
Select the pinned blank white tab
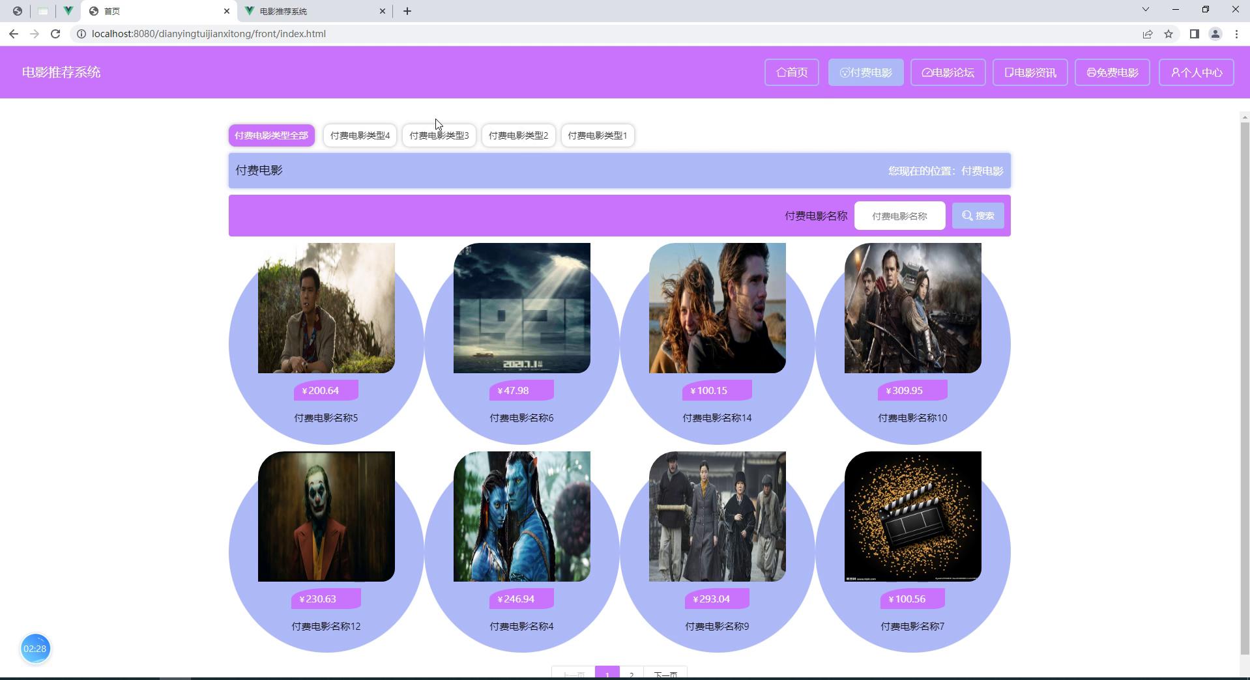click(43, 11)
